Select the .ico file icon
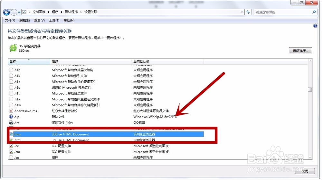The width and height of the screenshot is (322, 180). coord(11,157)
